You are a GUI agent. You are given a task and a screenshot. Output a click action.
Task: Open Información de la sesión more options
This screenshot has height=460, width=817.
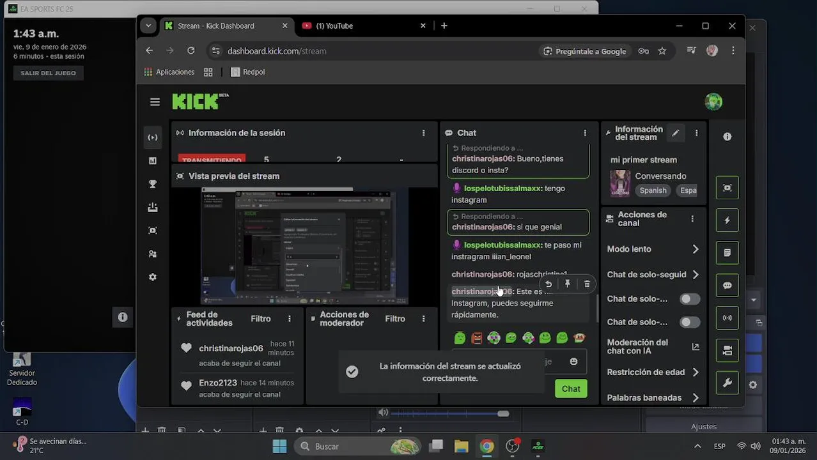point(423,133)
